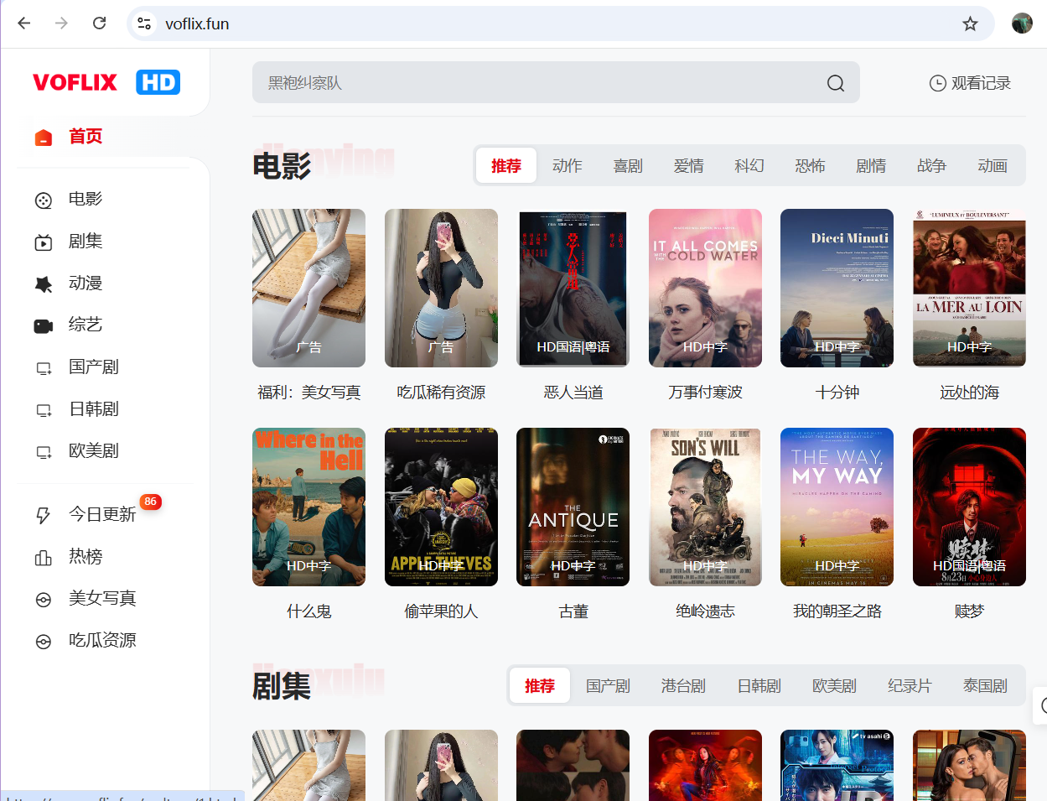Click the browser forward arrow
1047x801 pixels.
pos(61,23)
